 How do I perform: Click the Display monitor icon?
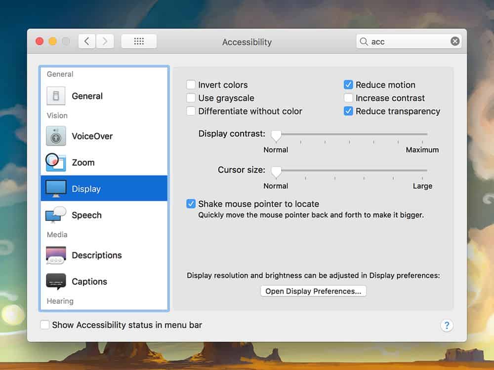[56, 188]
